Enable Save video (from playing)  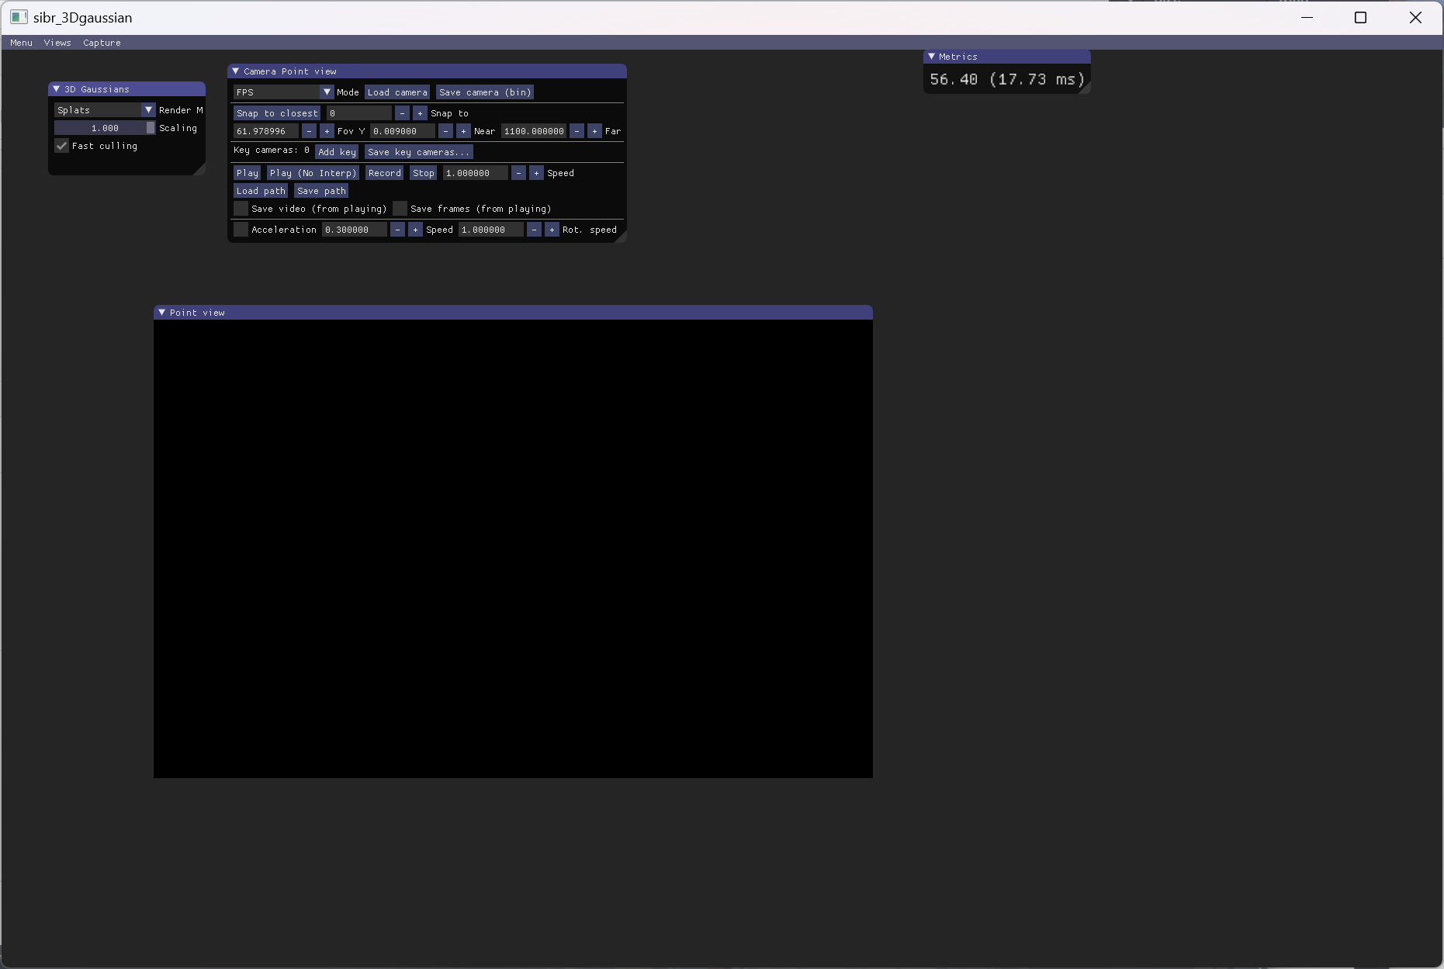point(241,209)
